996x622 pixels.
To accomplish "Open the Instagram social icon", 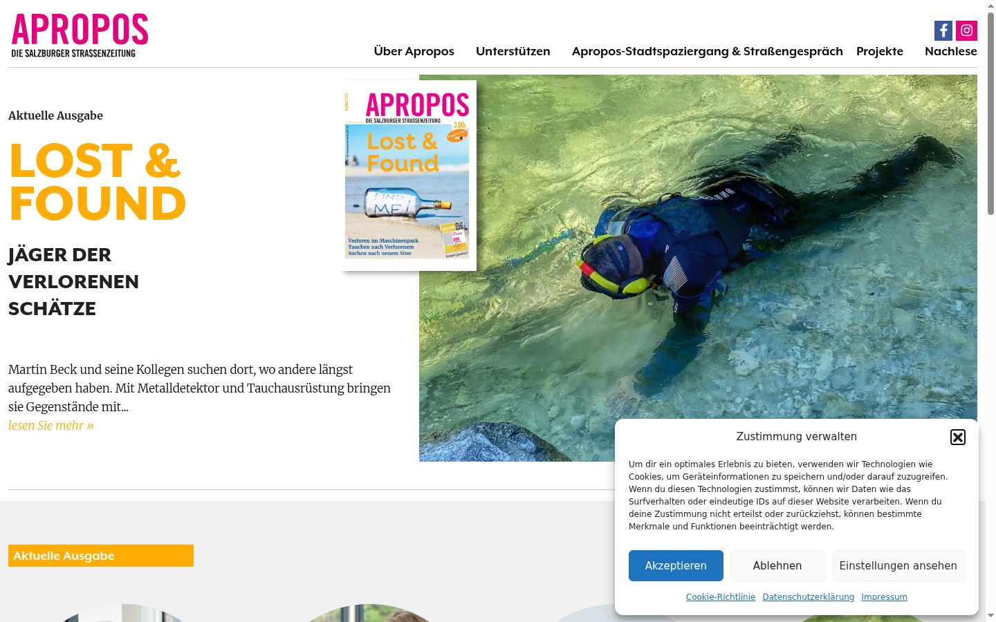I will coord(967,30).
